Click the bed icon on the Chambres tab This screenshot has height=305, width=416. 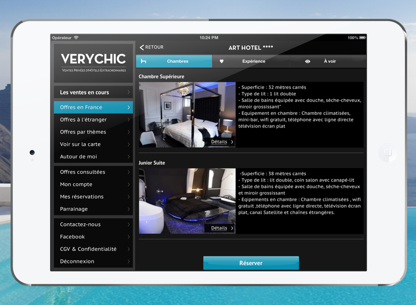[x=143, y=61]
